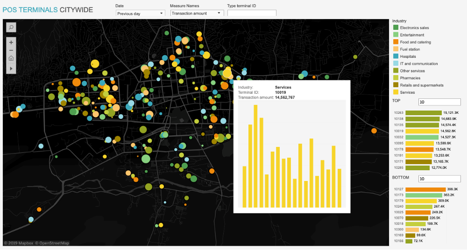Select Food and catering legend swatch
467x250 pixels.
click(396, 42)
